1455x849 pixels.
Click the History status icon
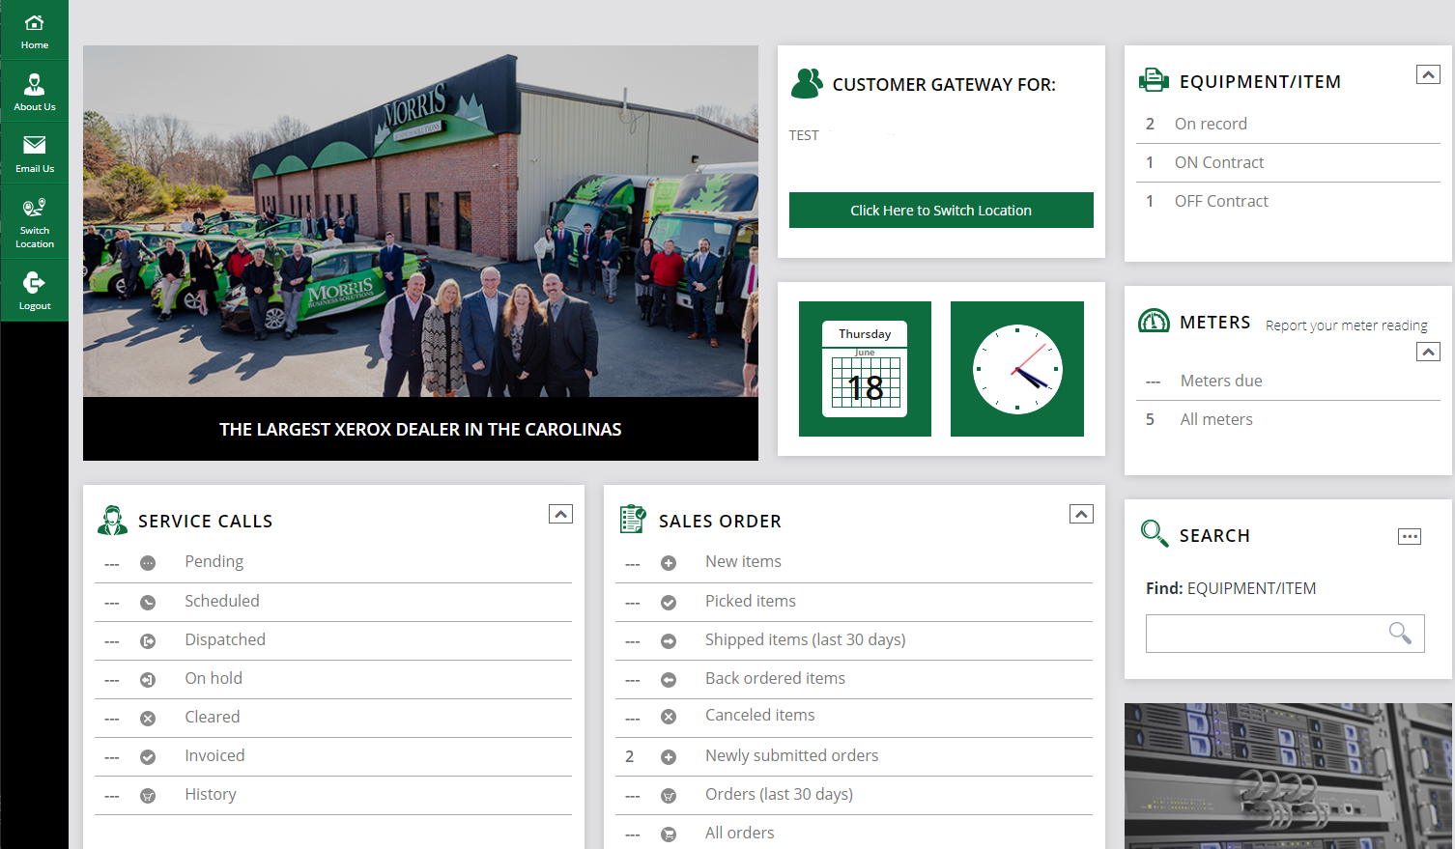(148, 796)
